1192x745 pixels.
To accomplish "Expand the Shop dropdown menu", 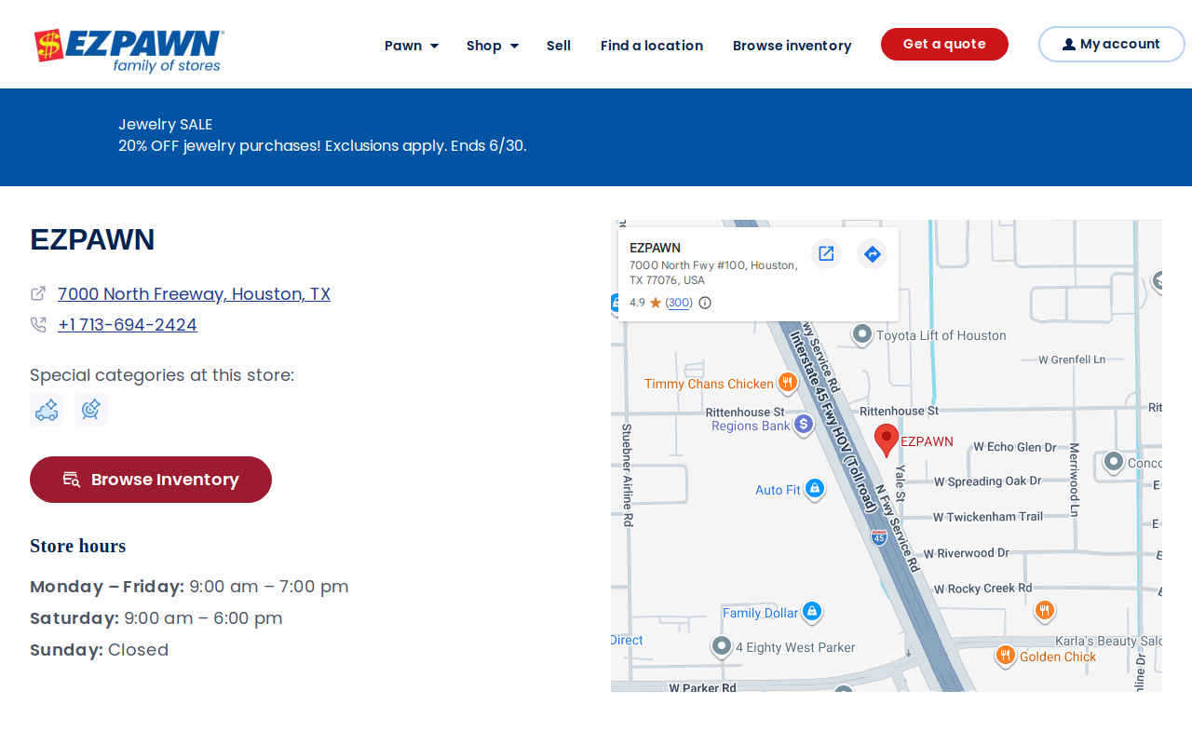I will (x=493, y=46).
